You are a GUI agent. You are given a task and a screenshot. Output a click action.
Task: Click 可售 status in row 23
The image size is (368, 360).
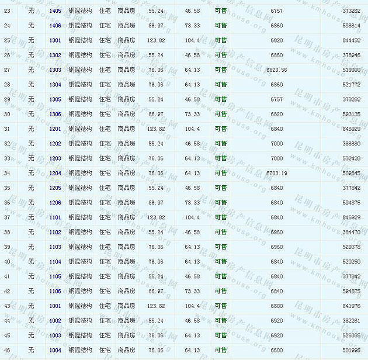[x=221, y=11]
